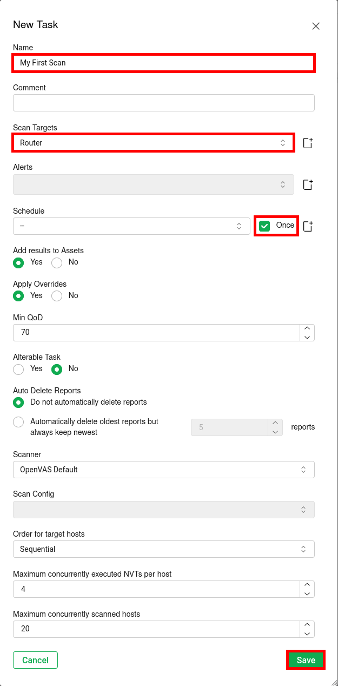Set Add results to Assets to No

pos(56,262)
